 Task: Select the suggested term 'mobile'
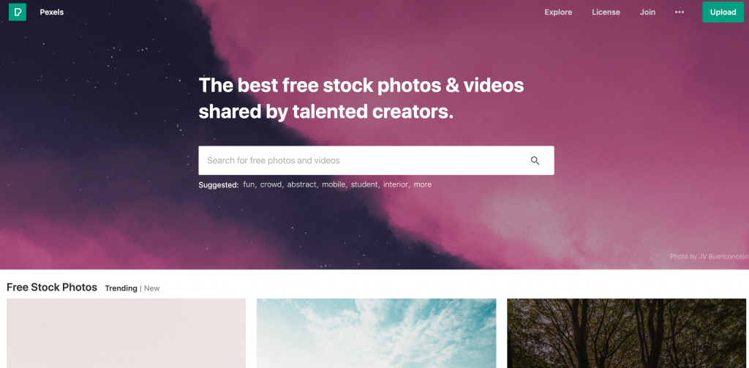(334, 184)
